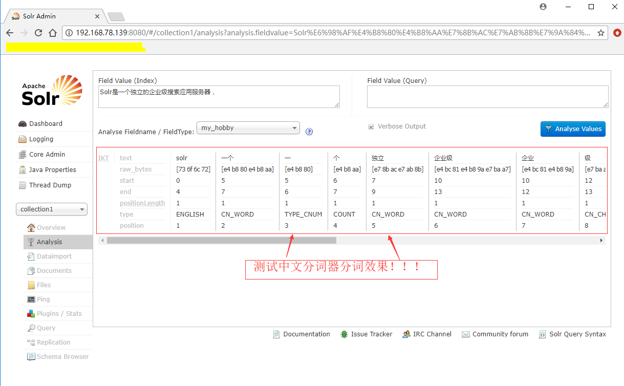Image resolution: width=624 pixels, height=386 pixels.
Task: Open the Schema Browser
Action: coord(62,356)
